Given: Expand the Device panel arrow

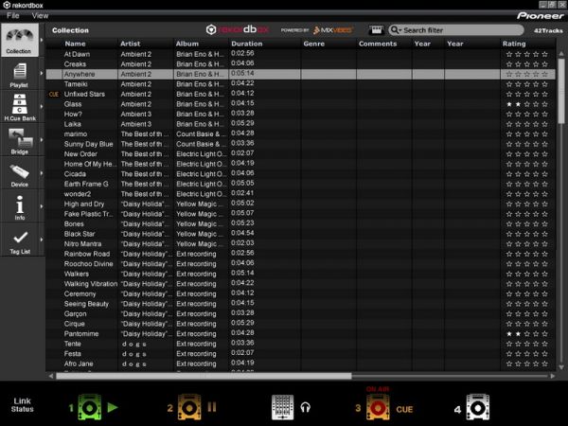Looking at the screenshot, I should tap(42, 173).
